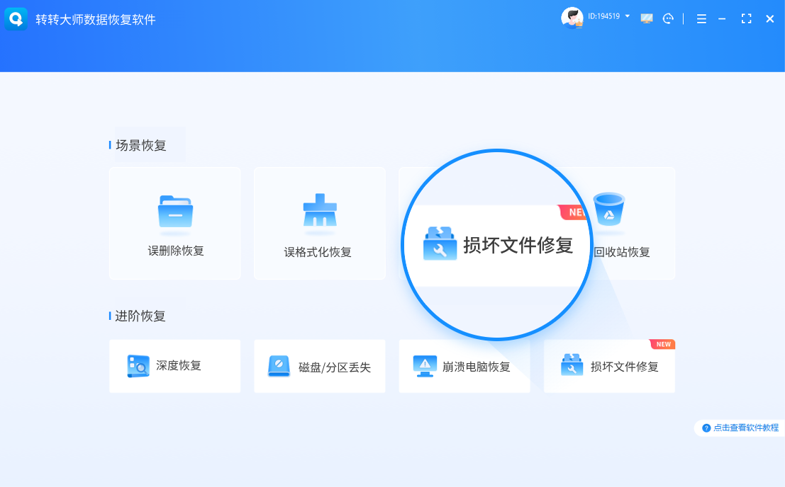
Task: Close the 转转大师 recovery window
Action: 769,19
